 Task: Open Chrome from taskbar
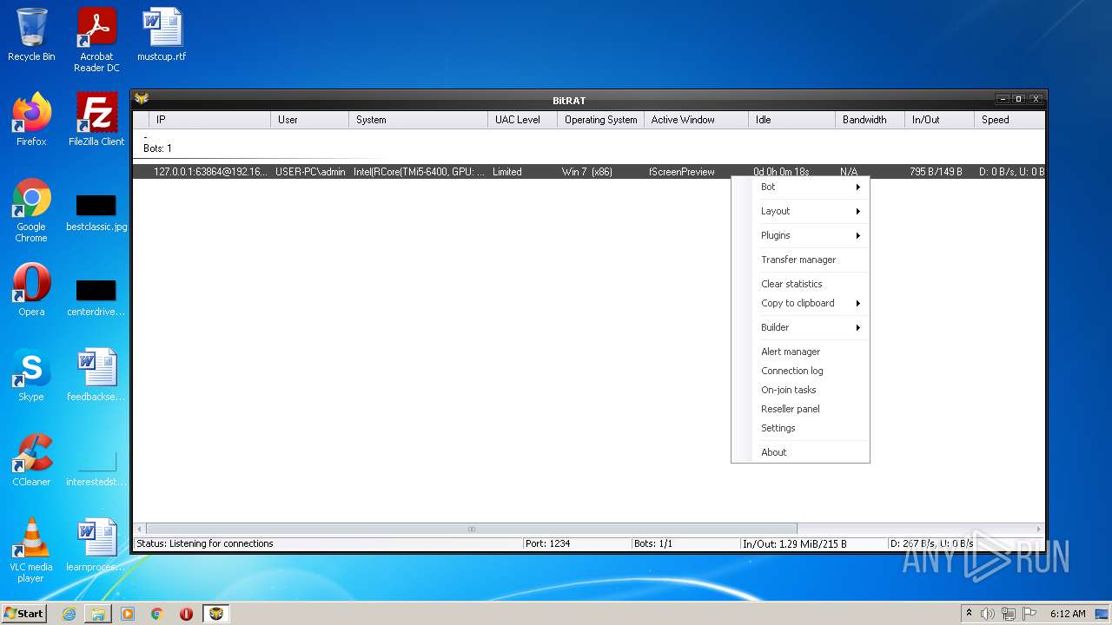coord(157,614)
